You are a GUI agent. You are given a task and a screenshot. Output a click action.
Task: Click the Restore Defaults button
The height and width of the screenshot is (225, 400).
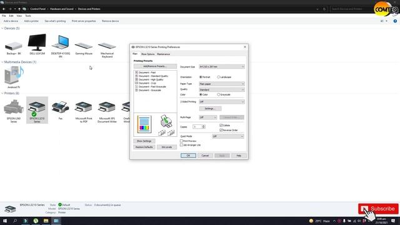click(x=144, y=147)
